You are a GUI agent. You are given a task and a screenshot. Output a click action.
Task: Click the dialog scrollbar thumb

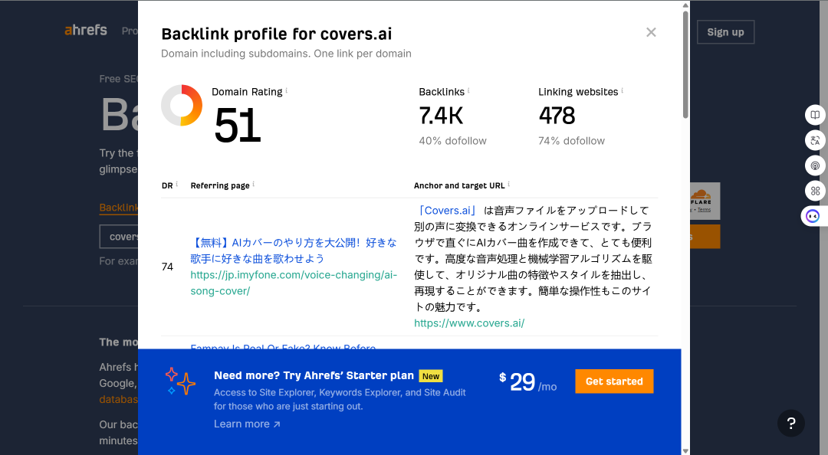pos(685,64)
